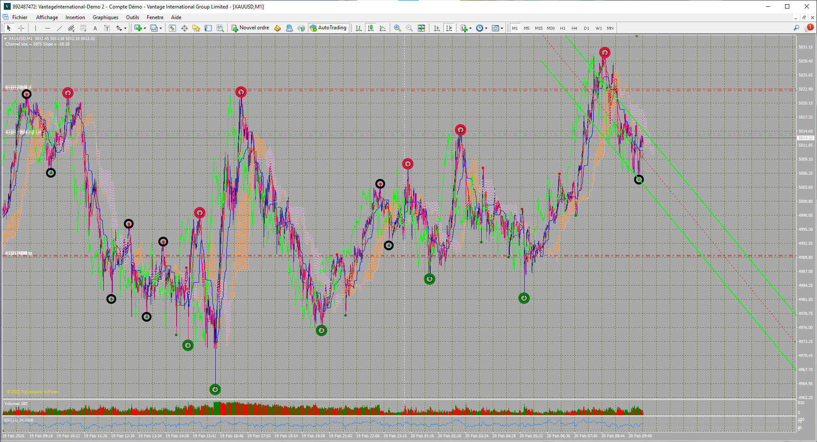This screenshot has width=817, height=442.
Task: Open the Graphiques menu
Action: [x=106, y=17]
